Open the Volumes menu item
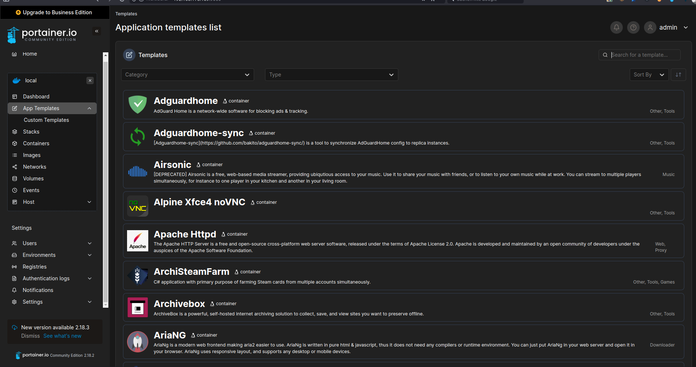Image resolution: width=696 pixels, height=367 pixels. [52, 179]
